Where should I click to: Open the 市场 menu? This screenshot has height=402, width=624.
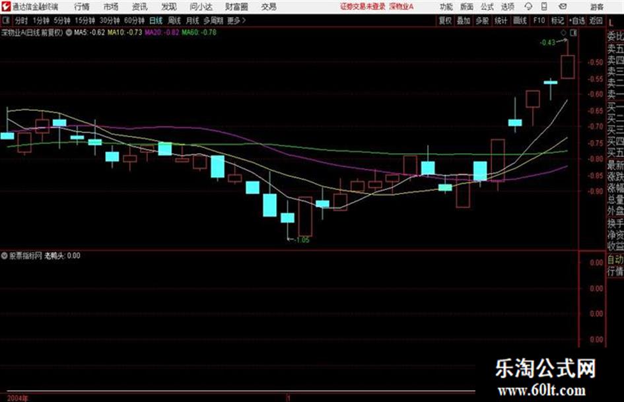[111, 7]
